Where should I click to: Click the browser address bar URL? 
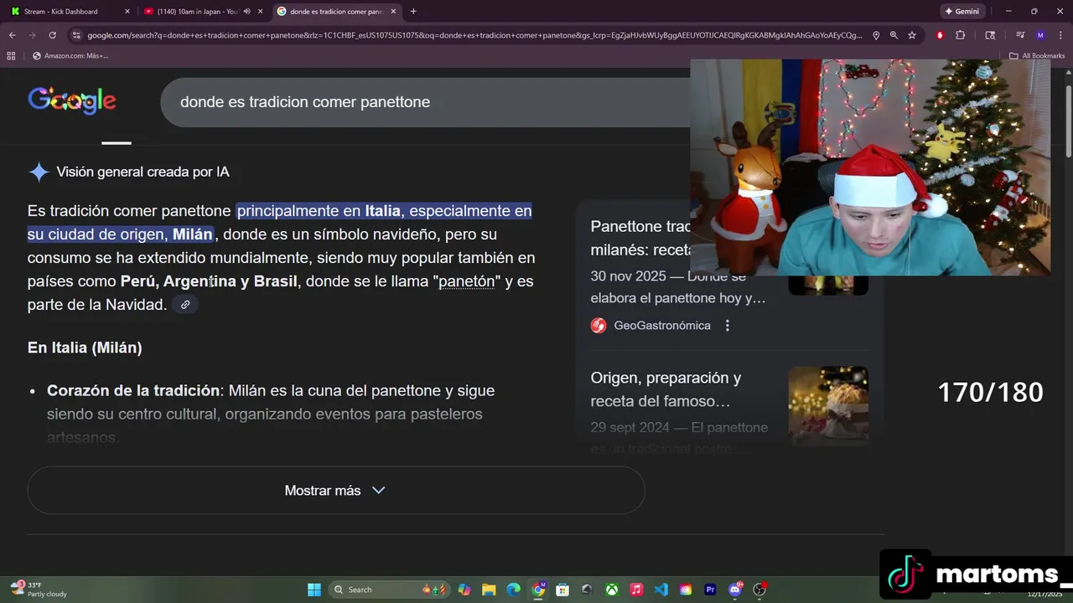tap(474, 35)
